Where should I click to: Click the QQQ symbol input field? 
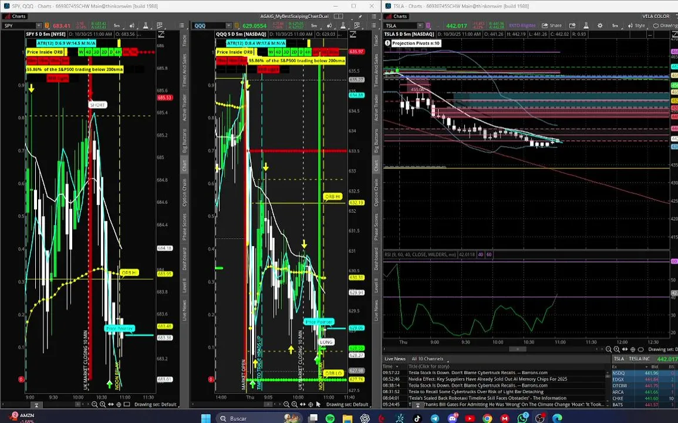210,25
